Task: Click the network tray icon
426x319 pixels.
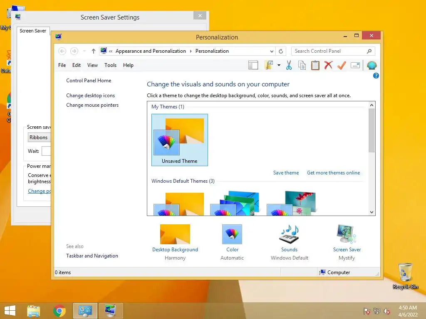Action: (377, 311)
